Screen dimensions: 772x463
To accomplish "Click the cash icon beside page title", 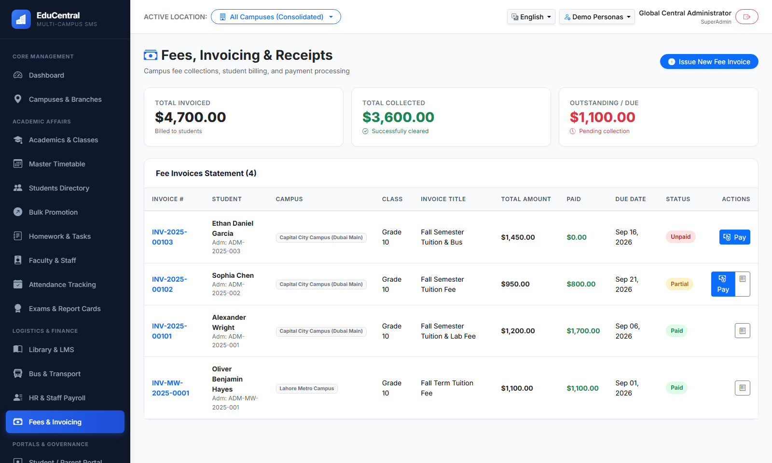I will [x=151, y=55].
